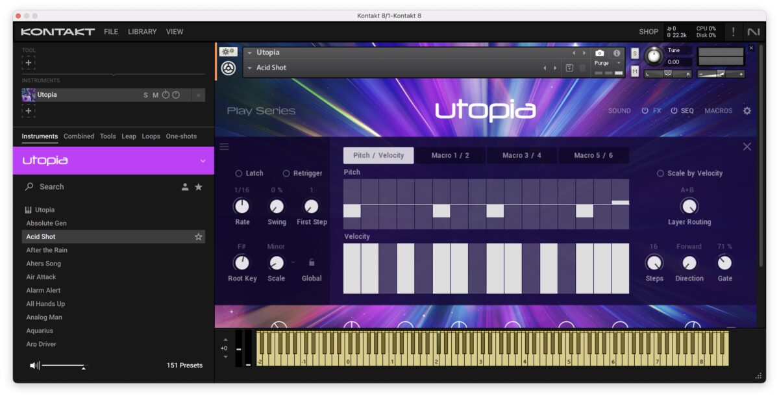Open the sequencer hamburger menu
Image resolution: width=779 pixels, height=398 pixels.
(225, 147)
